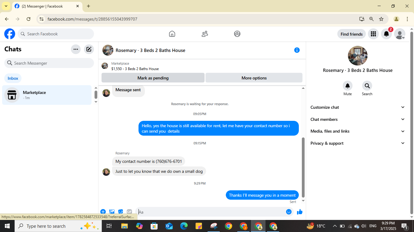Expand the Customize chat section
Image resolution: width=414 pixels, height=232 pixels.
(x=358, y=107)
